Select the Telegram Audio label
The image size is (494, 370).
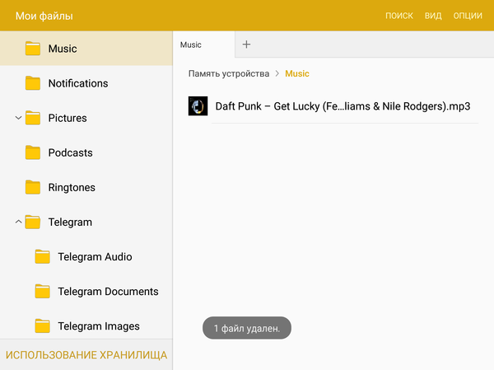95,257
